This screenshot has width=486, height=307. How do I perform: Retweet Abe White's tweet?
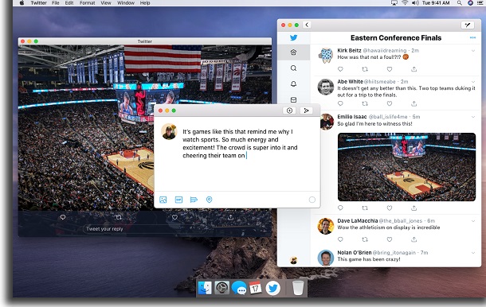(365, 103)
